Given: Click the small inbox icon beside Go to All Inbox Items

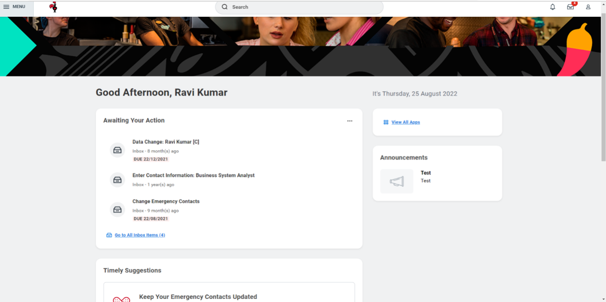Looking at the screenshot, I should click(109, 235).
